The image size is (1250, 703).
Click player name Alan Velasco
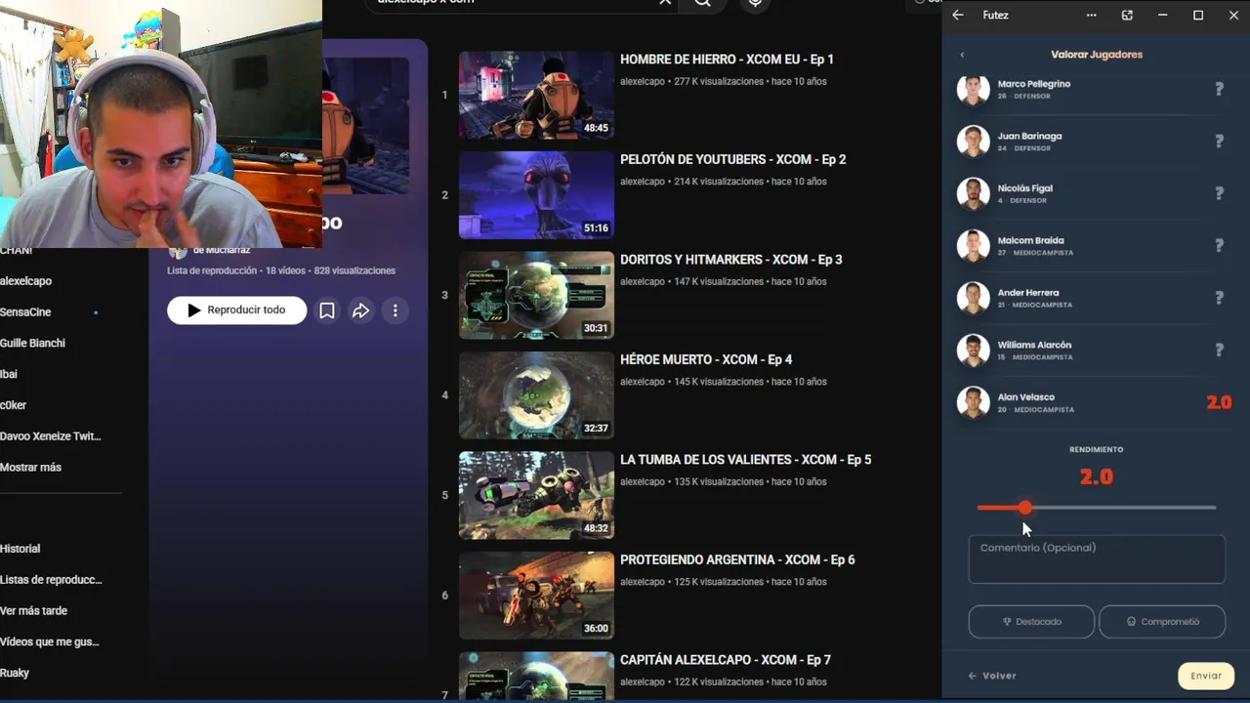click(x=1025, y=397)
